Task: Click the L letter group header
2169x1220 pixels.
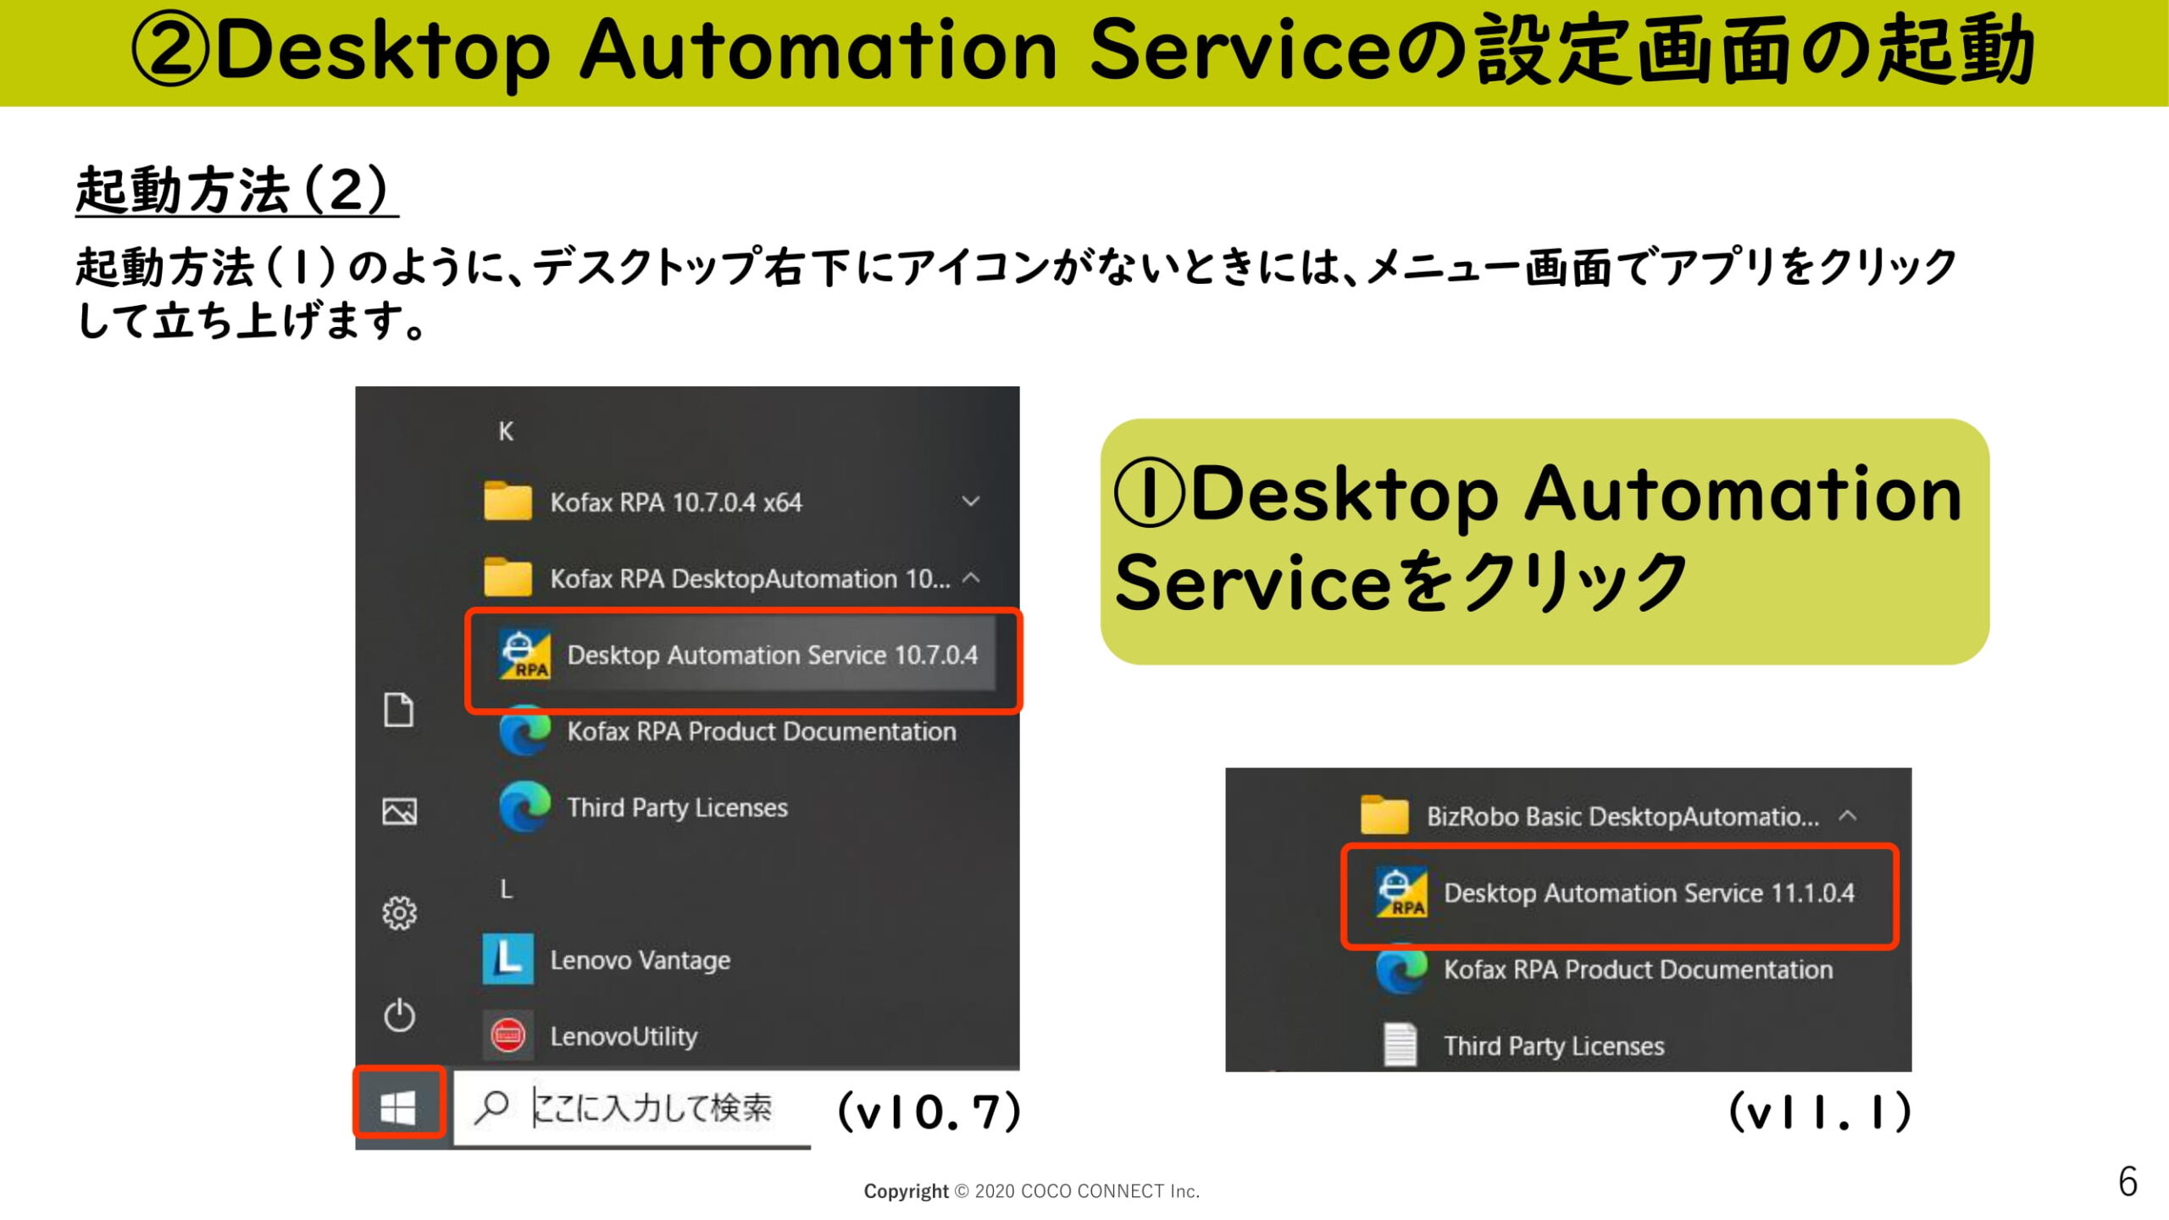Action: pyautogui.click(x=506, y=890)
